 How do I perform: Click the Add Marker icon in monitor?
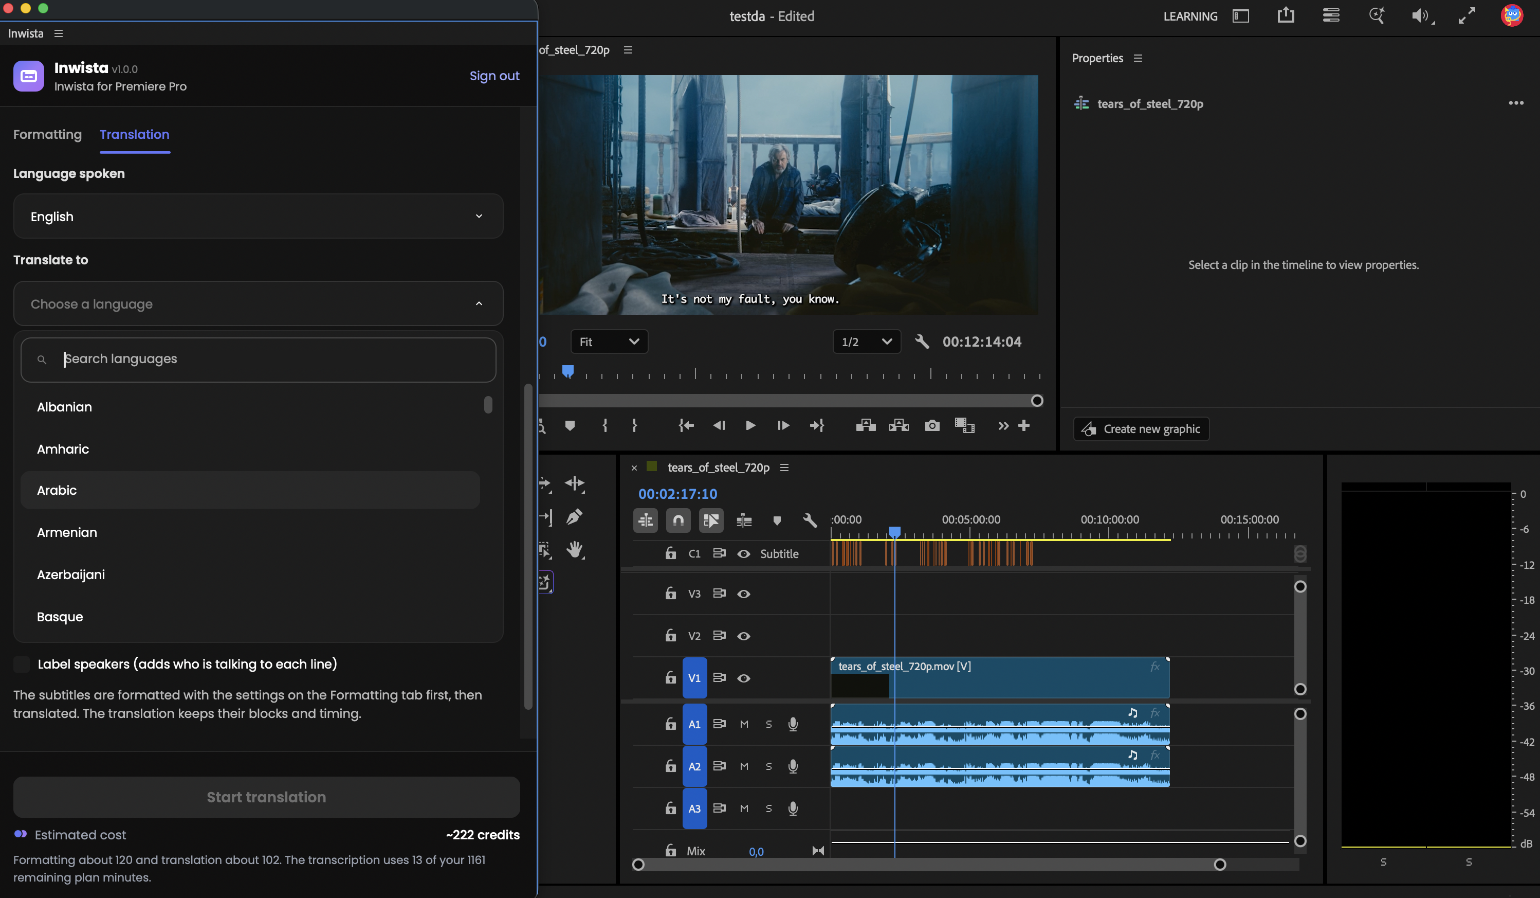[x=570, y=425]
